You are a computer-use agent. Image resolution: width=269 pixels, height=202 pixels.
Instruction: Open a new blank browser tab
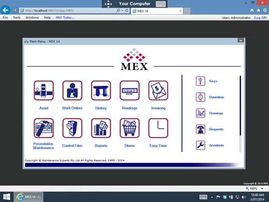tap(187, 11)
